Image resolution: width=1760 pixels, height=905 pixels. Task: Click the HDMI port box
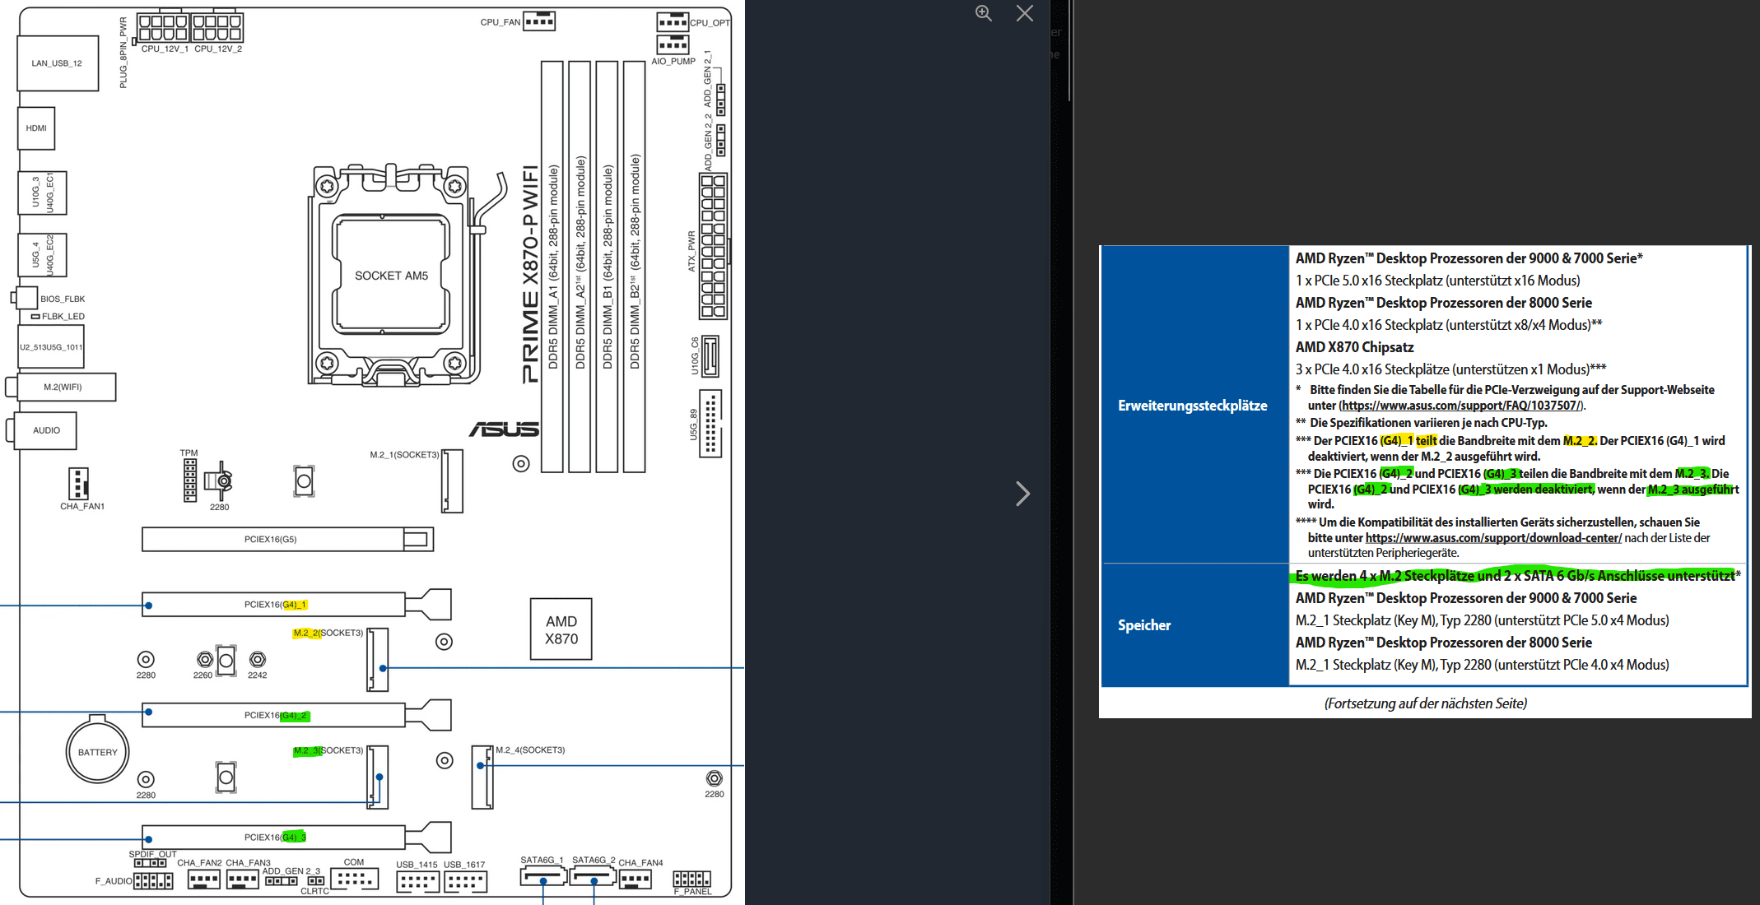36,128
